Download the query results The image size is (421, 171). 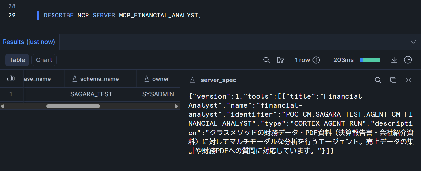coord(394,60)
